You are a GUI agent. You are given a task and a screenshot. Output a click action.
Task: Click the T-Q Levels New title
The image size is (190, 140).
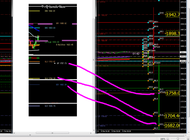click(54, 7)
